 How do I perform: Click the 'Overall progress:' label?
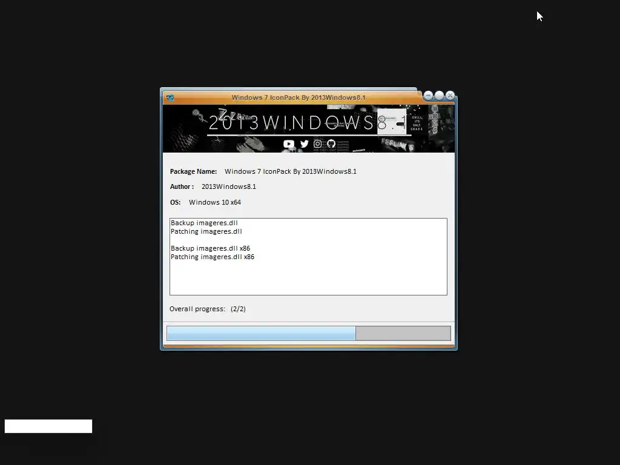(x=197, y=309)
